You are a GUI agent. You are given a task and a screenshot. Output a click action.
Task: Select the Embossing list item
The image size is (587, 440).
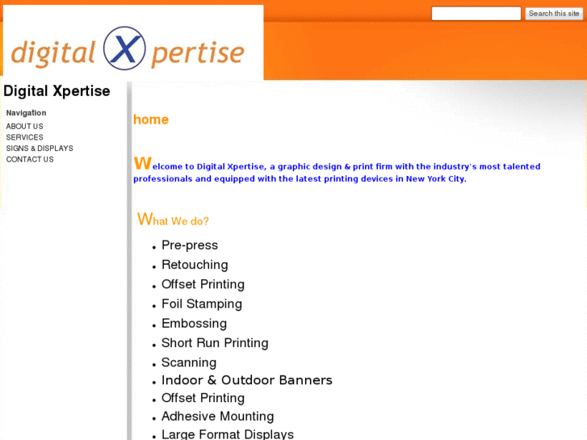[x=195, y=323]
